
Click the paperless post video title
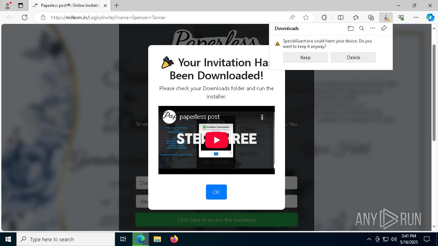point(199,117)
